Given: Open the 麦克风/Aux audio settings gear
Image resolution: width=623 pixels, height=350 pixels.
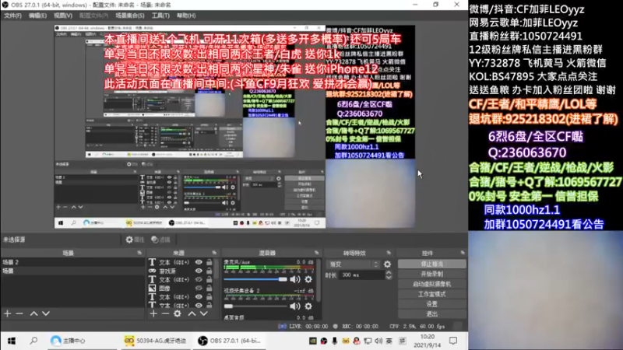Looking at the screenshot, I should (x=308, y=279).
